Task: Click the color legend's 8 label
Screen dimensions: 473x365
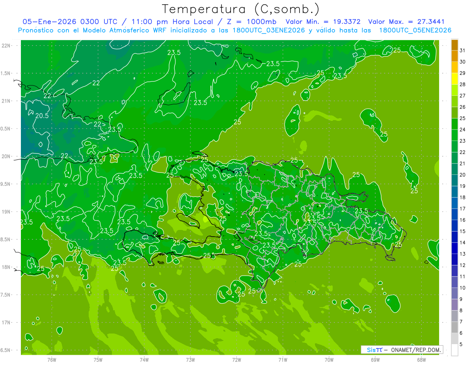Action: coord(461,310)
